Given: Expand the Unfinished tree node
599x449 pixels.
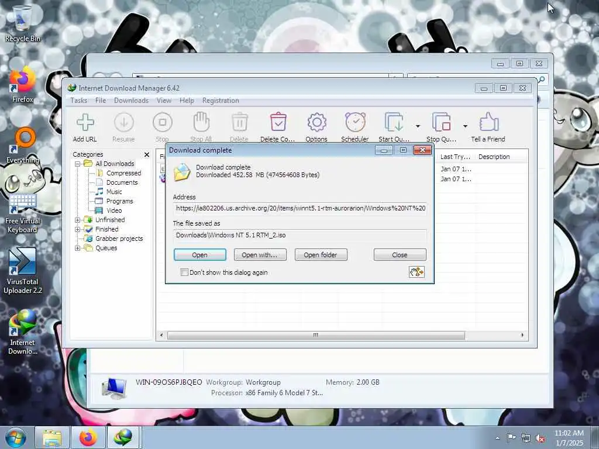Looking at the screenshot, I should tap(78, 220).
